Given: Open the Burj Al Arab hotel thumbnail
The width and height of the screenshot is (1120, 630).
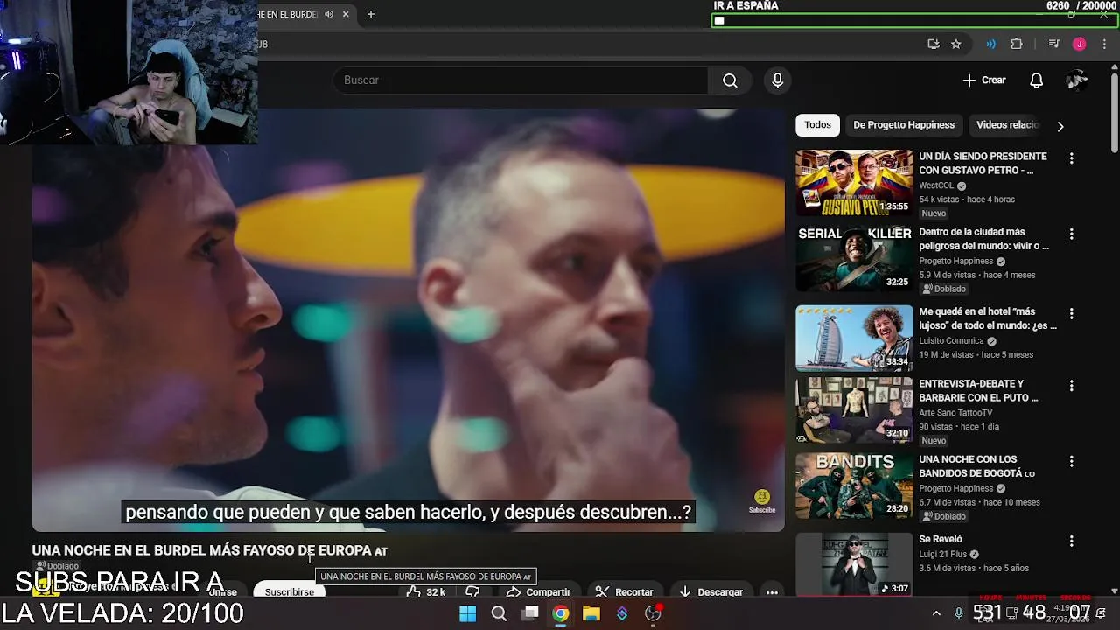Looking at the screenshot, I should click(x=854, y=338).
